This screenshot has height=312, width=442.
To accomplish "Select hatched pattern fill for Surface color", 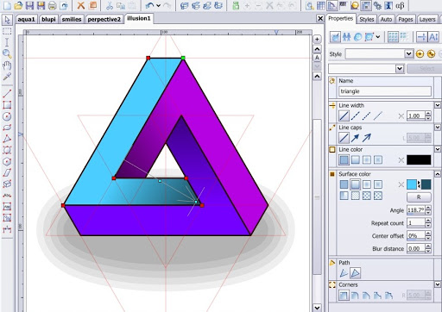I will [355, 196].
